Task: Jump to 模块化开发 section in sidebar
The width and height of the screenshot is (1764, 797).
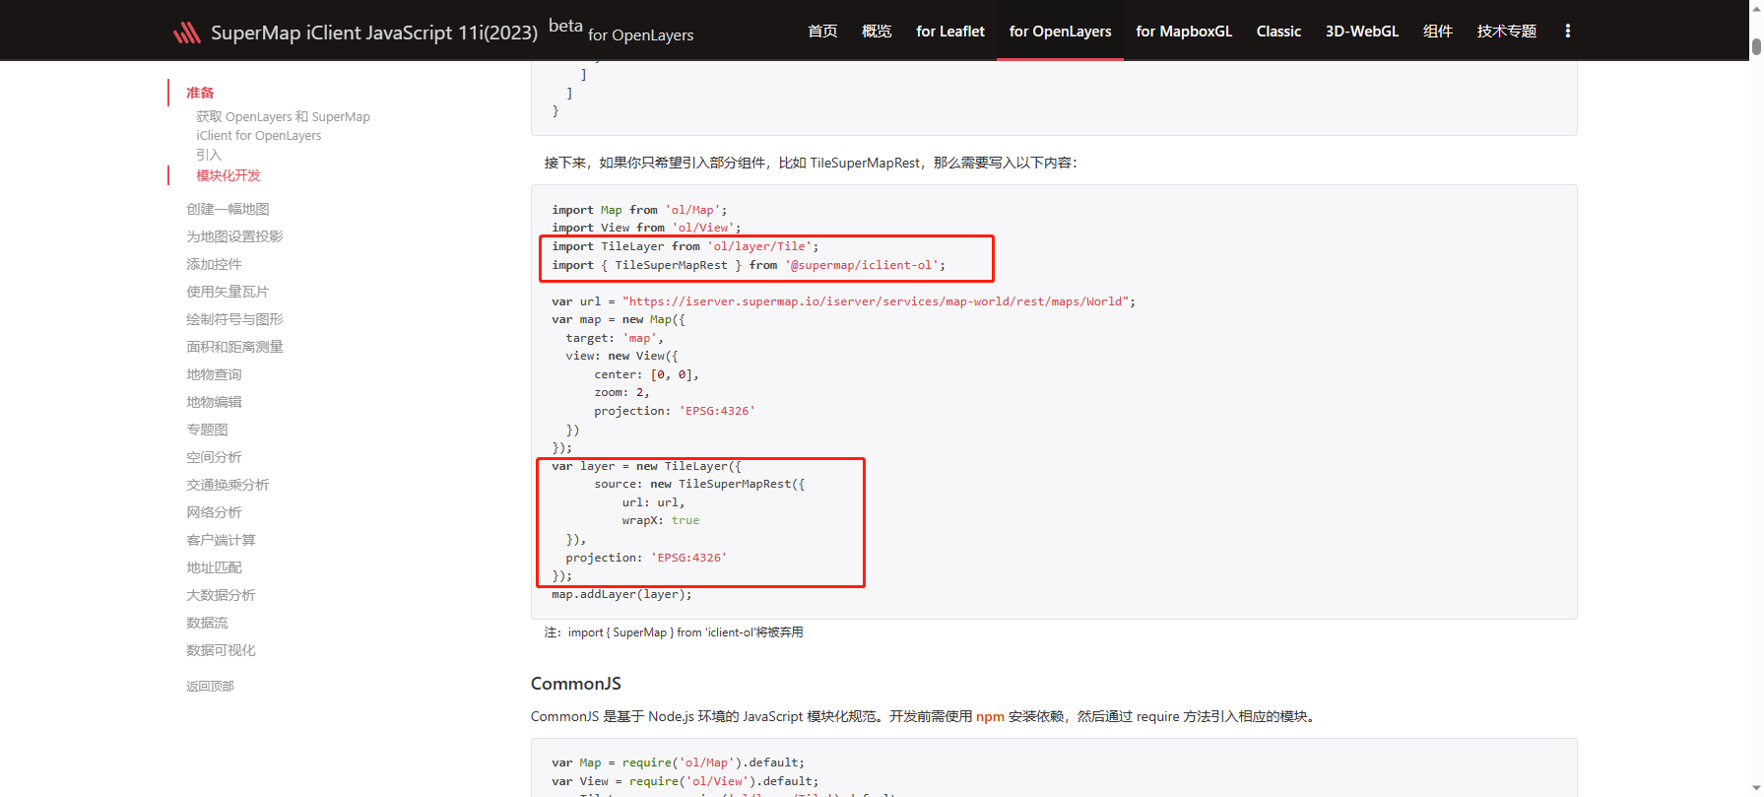Action: pyautogui.click(x=229, y=175)
